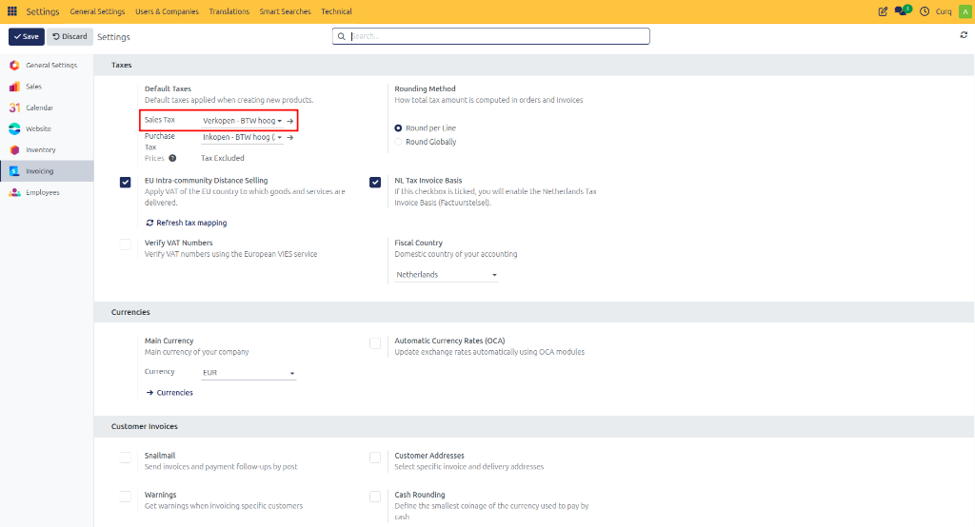
Task: Click the company name Curq
Action: [944, 11]
